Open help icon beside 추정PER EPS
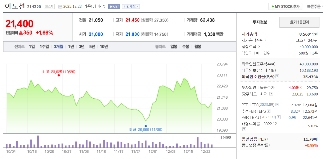The height and width of the screenshot is (159, 328). (x=269, y=111)
